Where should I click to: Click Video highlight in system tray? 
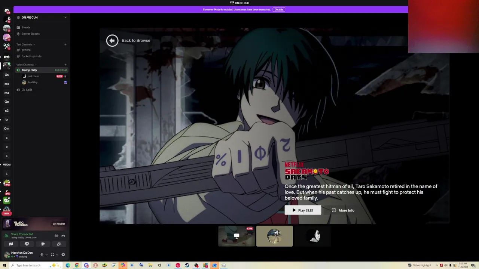[x=419, y=265]
